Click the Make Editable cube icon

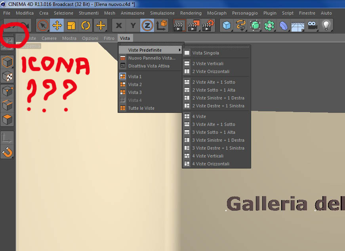[7, 62]
